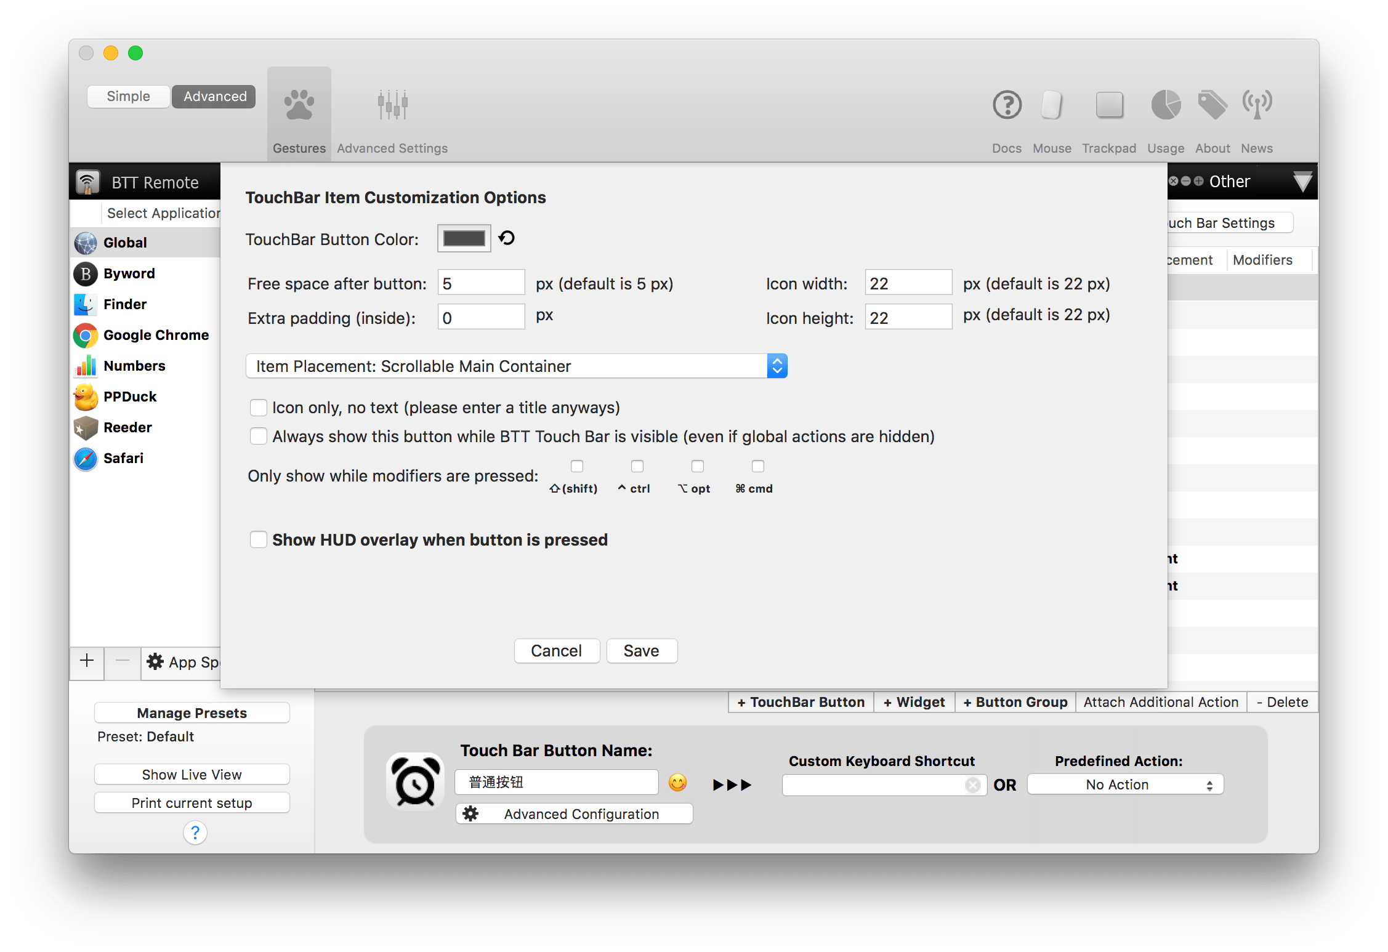The width and height of the screenshot is (1388, 952).
Task: Open Predefined Action No Action dropdown
Action: [1124, 785]
